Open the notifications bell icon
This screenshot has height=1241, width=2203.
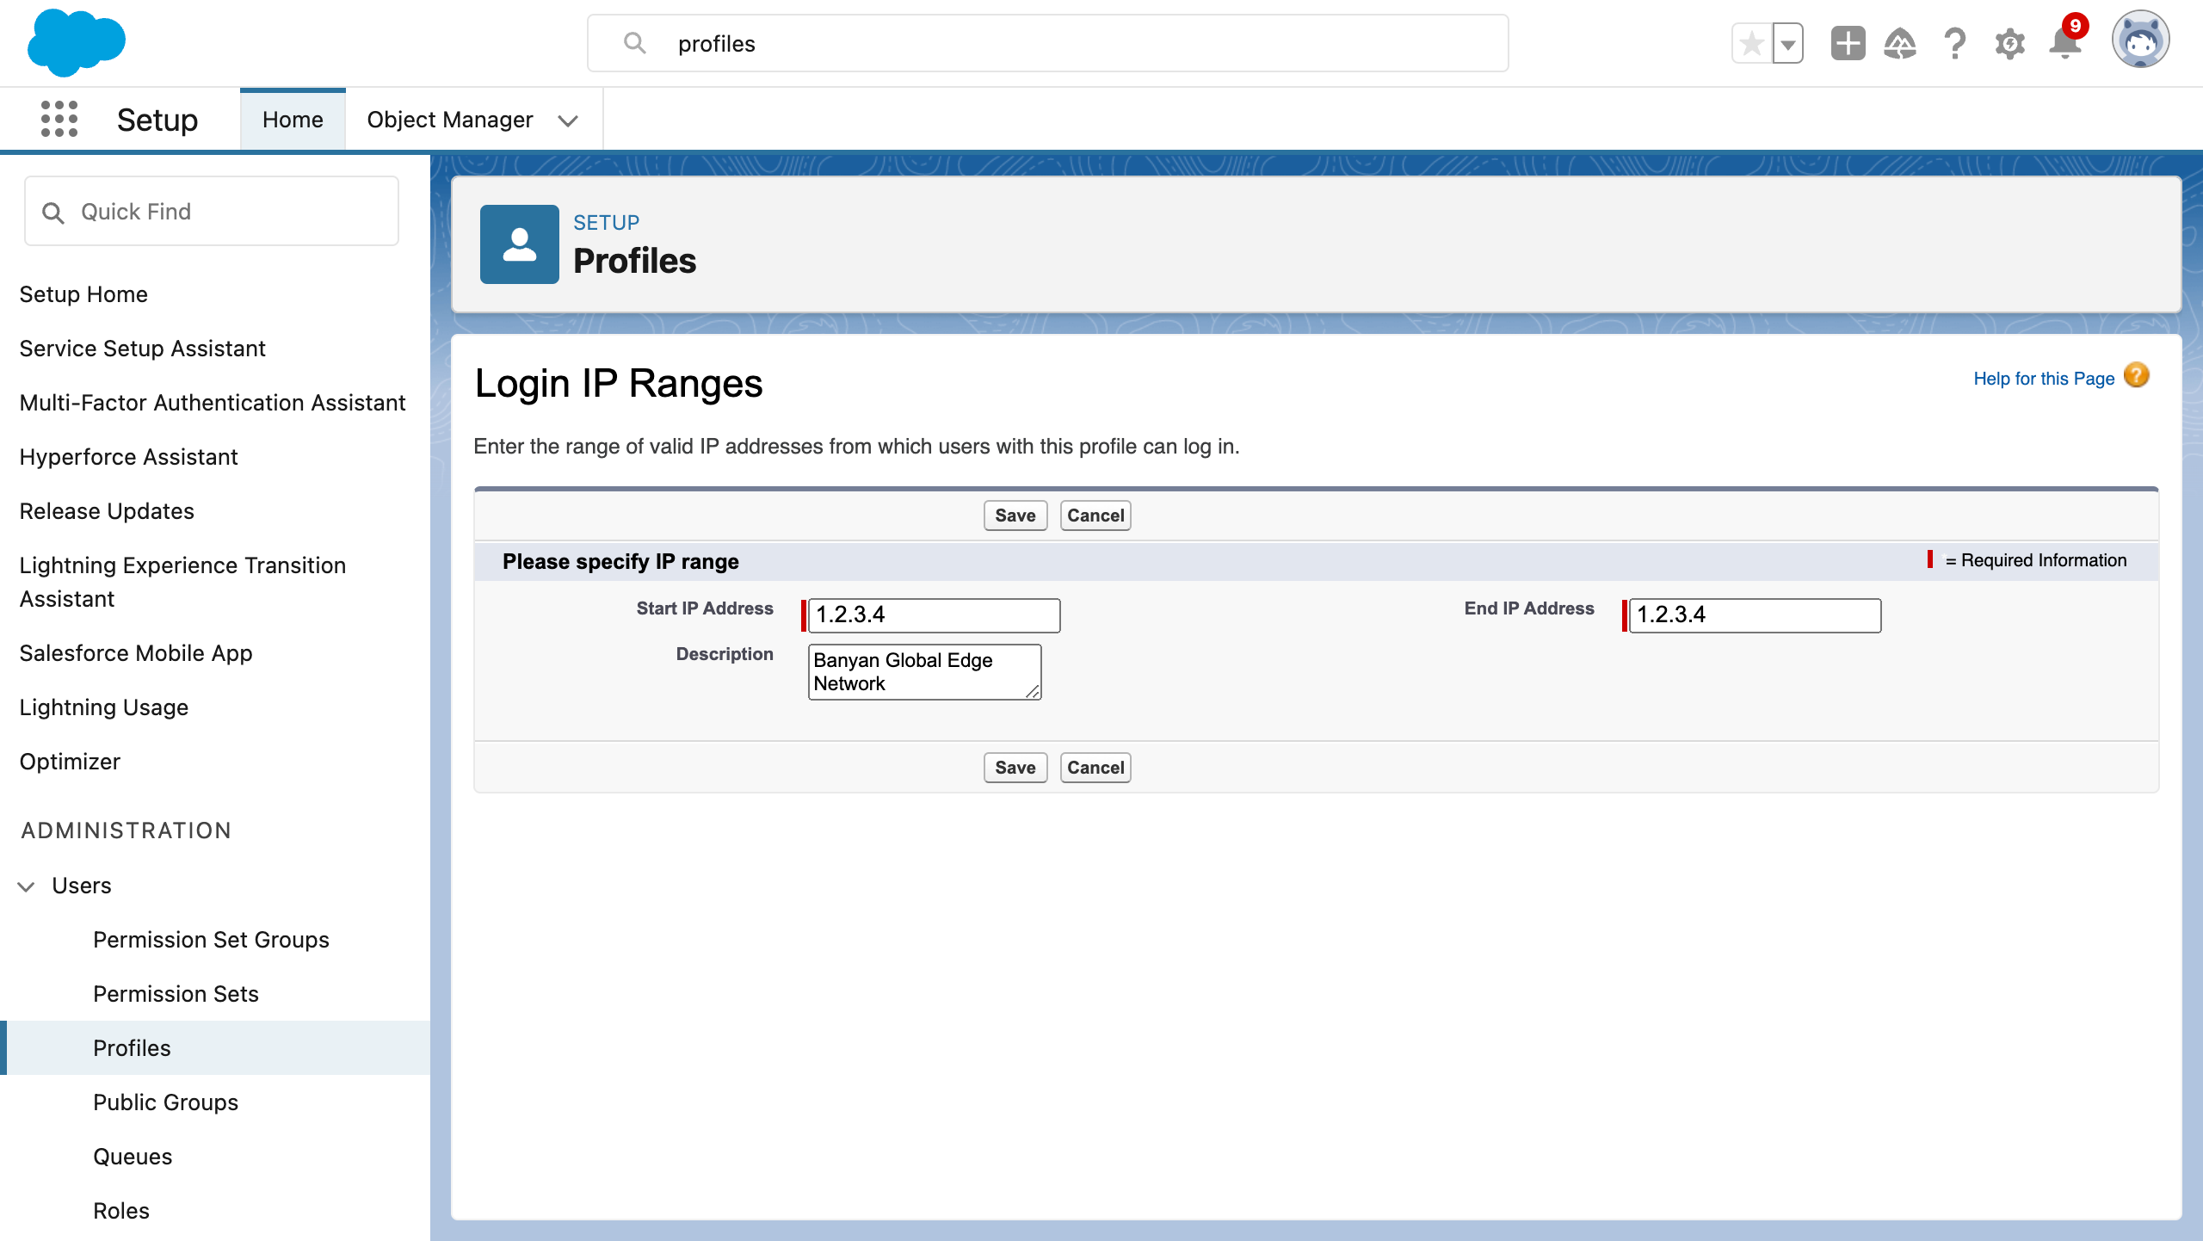pyautogui.click(x=2064, y=43)
